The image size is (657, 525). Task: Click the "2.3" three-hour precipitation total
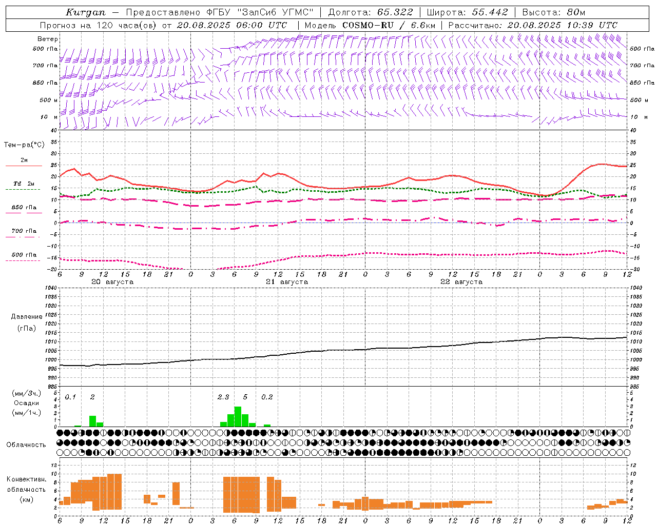click(223, 397)
